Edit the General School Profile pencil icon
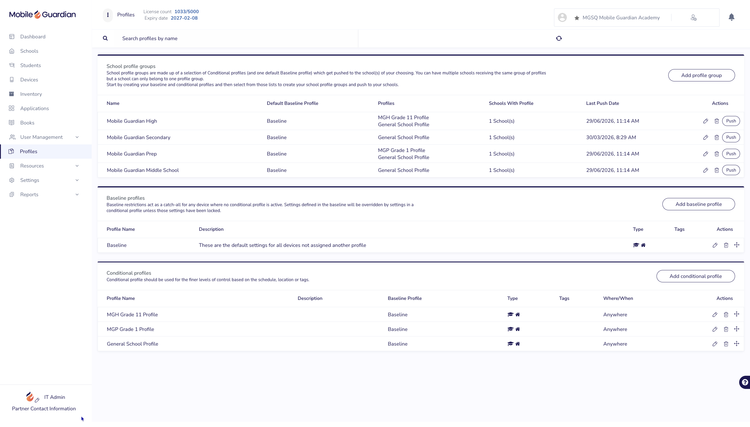The width and height of the screenshot is (750, 427). pyautogui.click(x=715, y=344)
